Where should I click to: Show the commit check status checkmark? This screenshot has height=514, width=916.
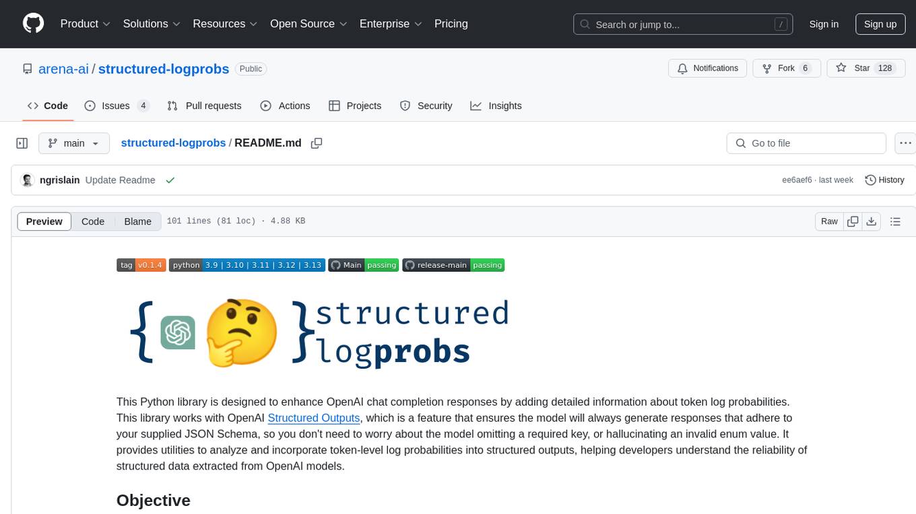click(170, 180)
